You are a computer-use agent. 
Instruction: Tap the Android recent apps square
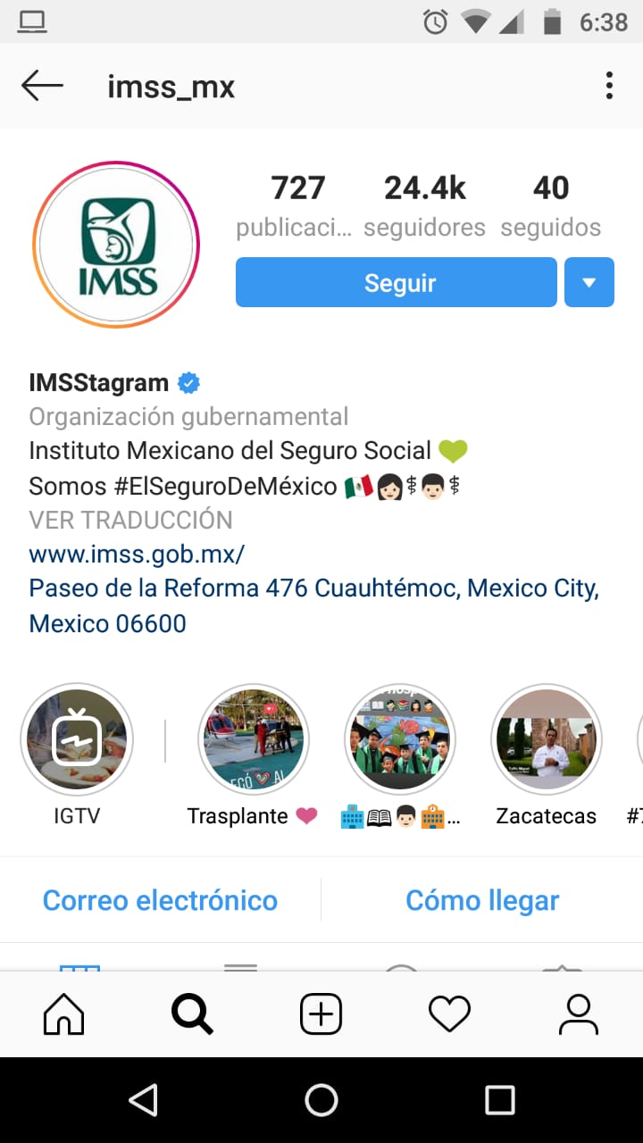point(499,1100)
